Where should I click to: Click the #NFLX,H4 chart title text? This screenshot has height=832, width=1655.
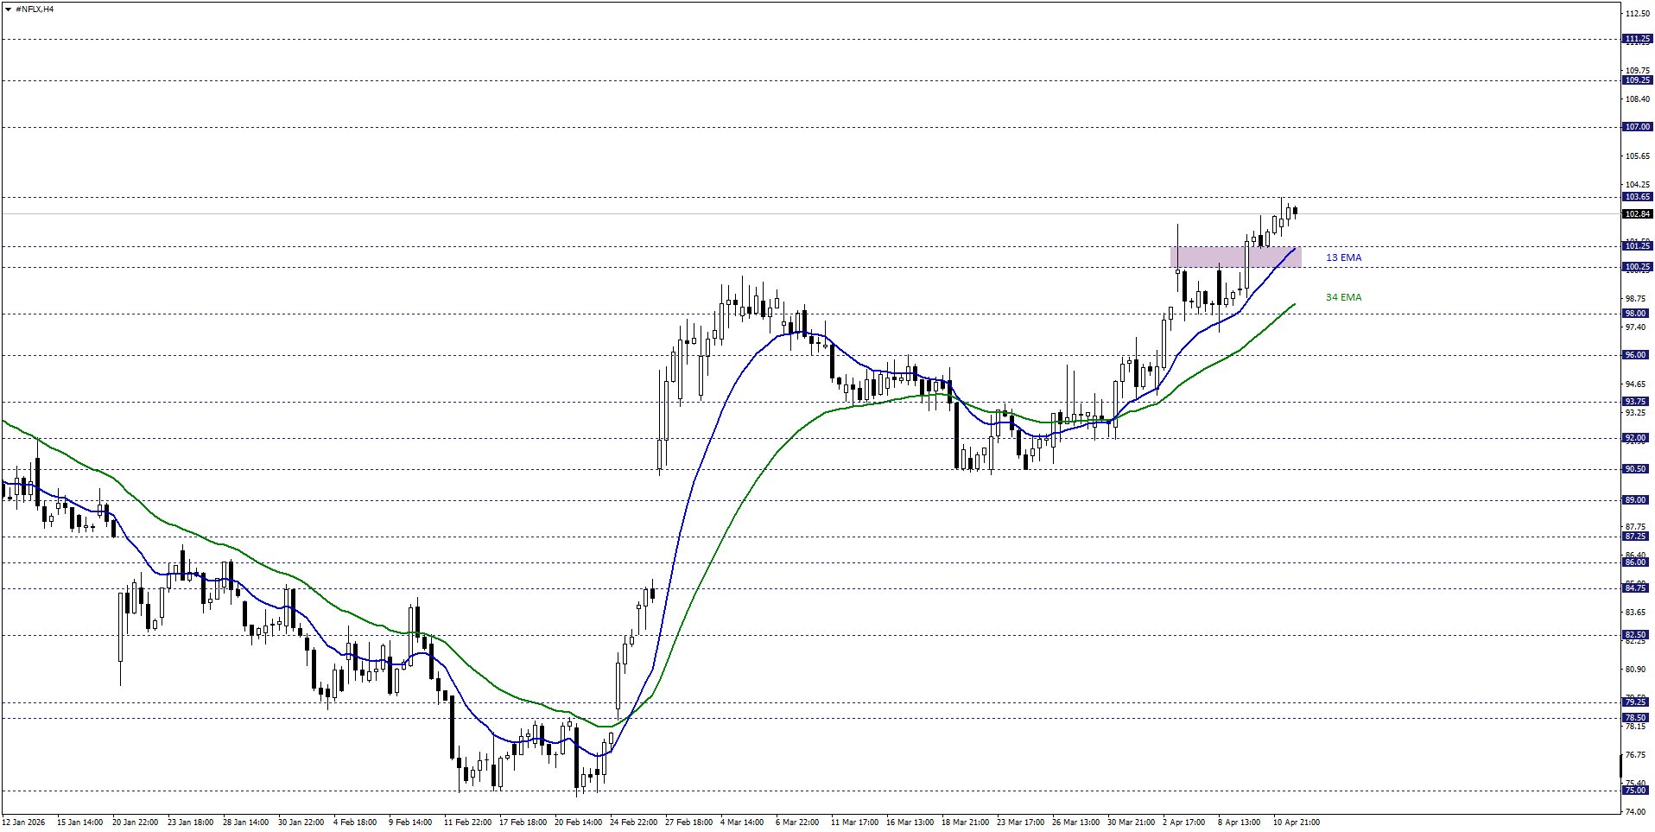[35, 10]
